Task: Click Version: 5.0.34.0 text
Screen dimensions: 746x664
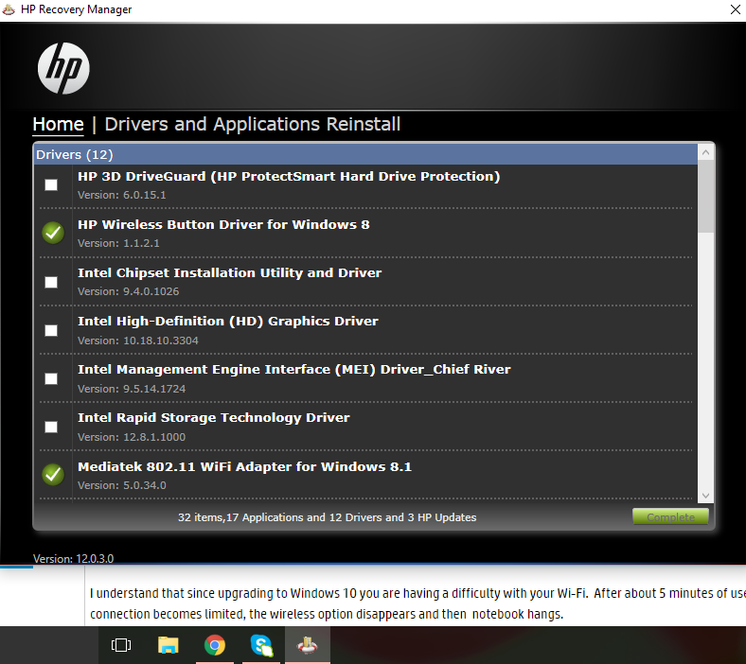Action: tap(122, 485)
